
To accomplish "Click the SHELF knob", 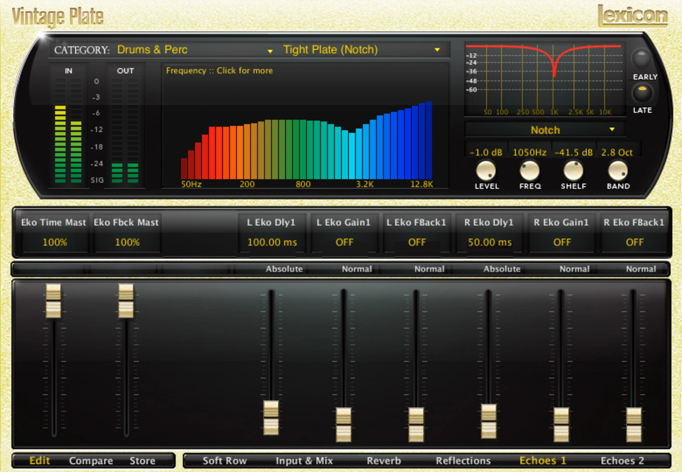I will point(573,170).
